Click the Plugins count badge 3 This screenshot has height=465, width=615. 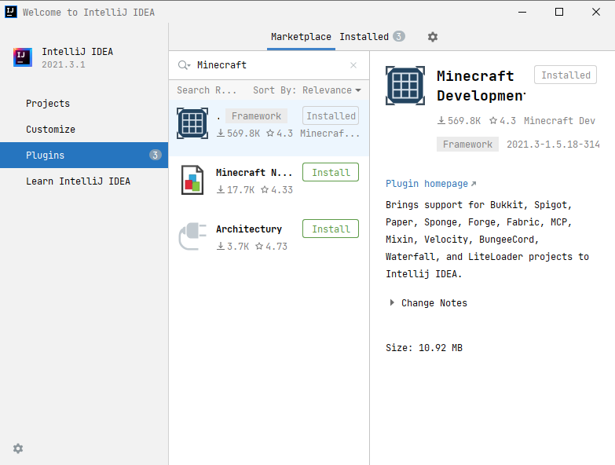155,156
